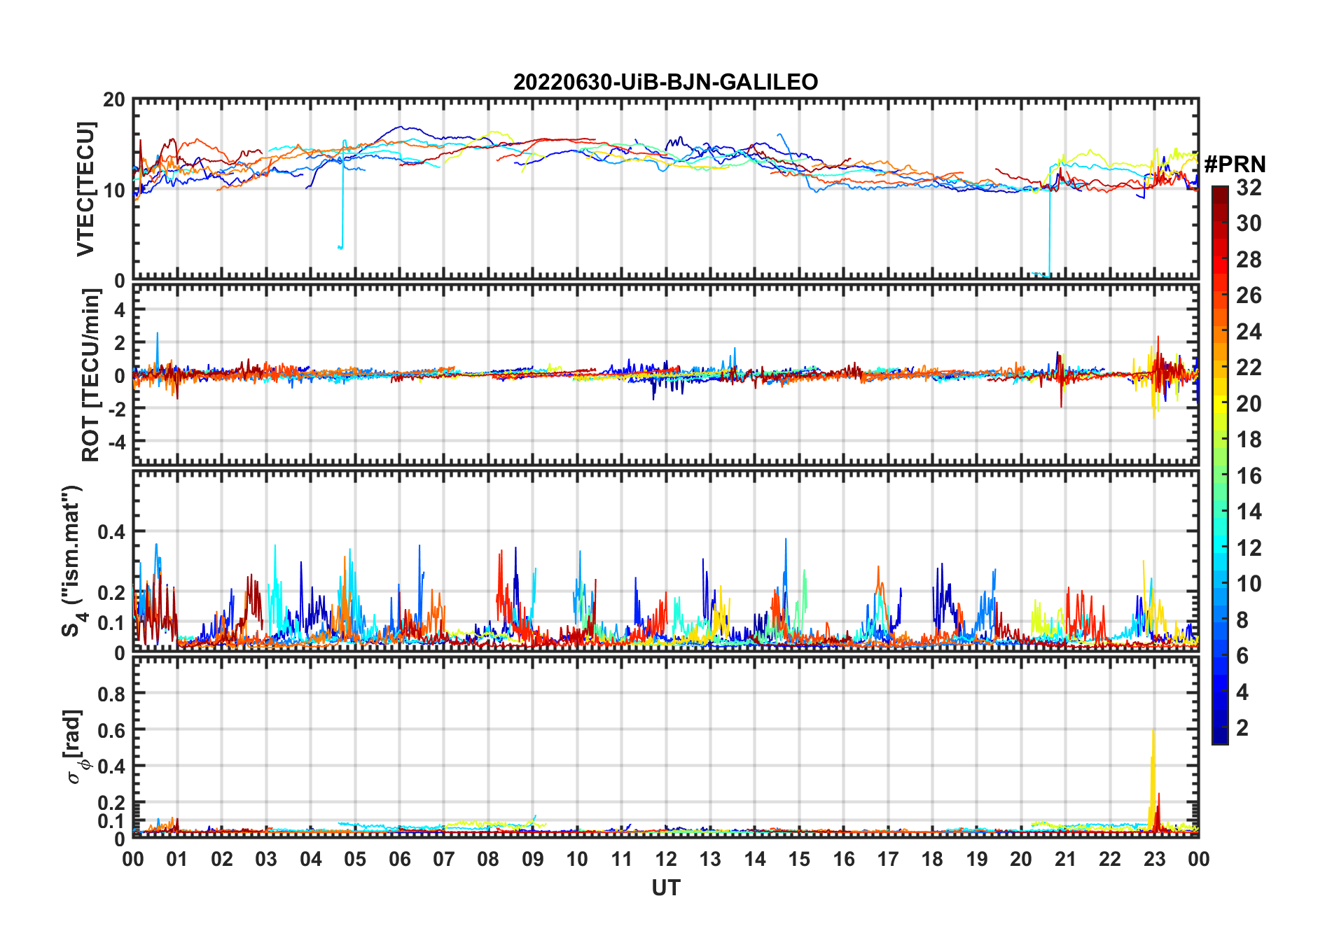1332x931 pixels.
Task: Click colorbar tick label 30
Action: pyautogui.click(x=1249, y=223)
